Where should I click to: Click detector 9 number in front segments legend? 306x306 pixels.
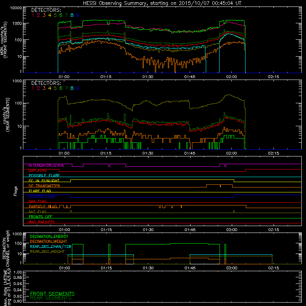tap(78, 15)
